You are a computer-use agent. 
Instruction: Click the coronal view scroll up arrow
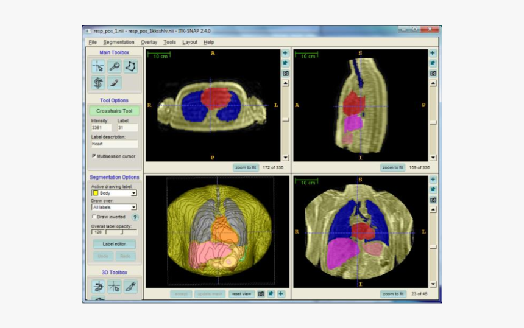[433, 210]
